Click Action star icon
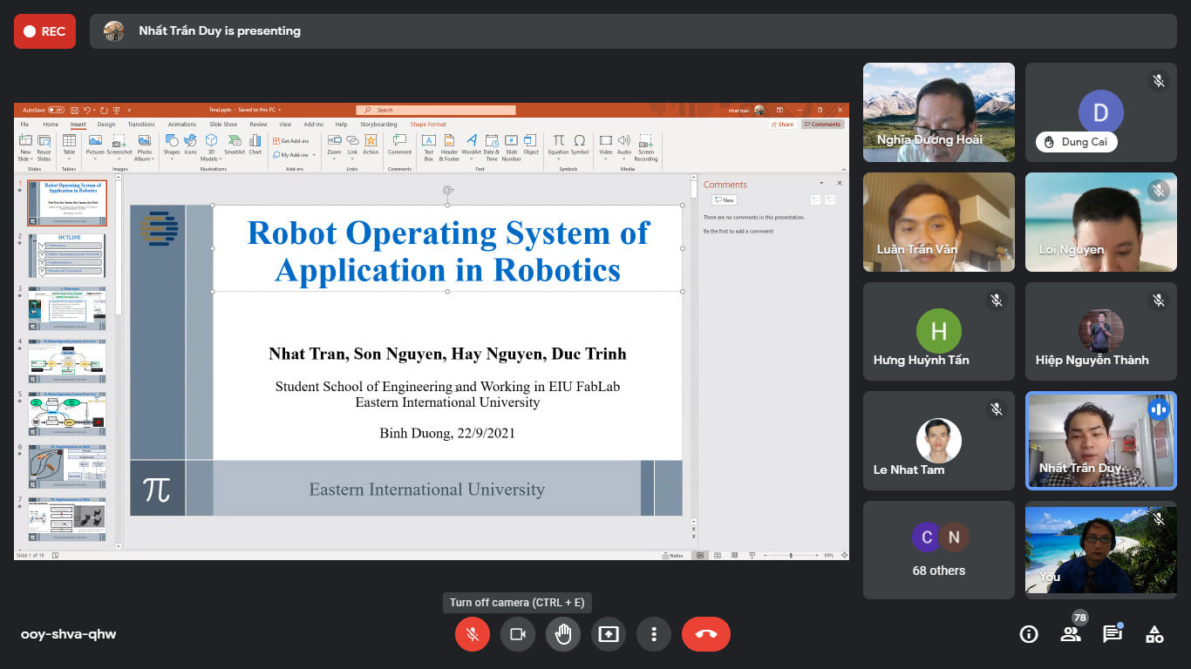The image size is (1191, 669). pyautogui.click(x=371, y=140)
